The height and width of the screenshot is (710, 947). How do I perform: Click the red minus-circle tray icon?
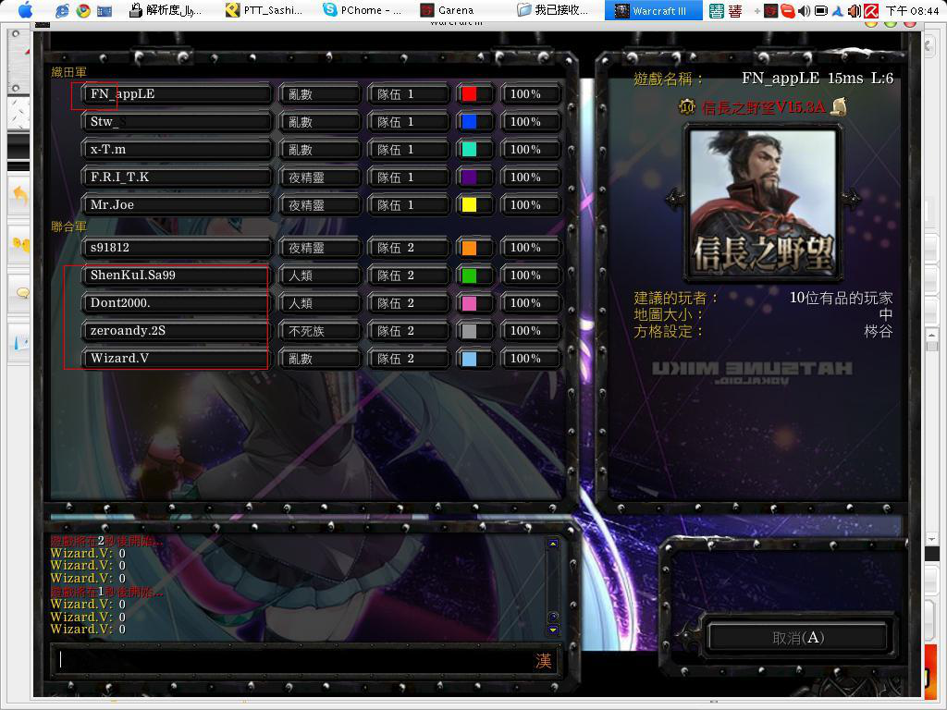pyautogui.click(x=788, y=10)
